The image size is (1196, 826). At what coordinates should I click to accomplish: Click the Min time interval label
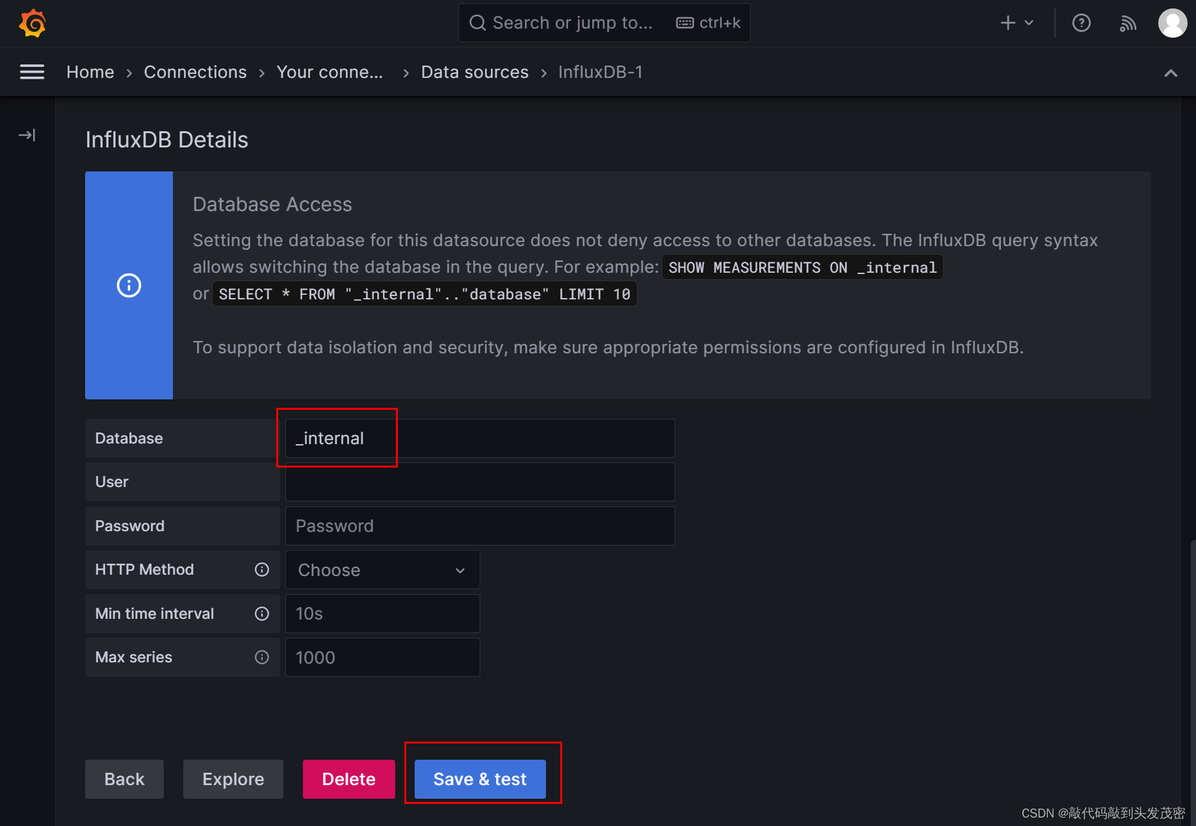(154, 614)
